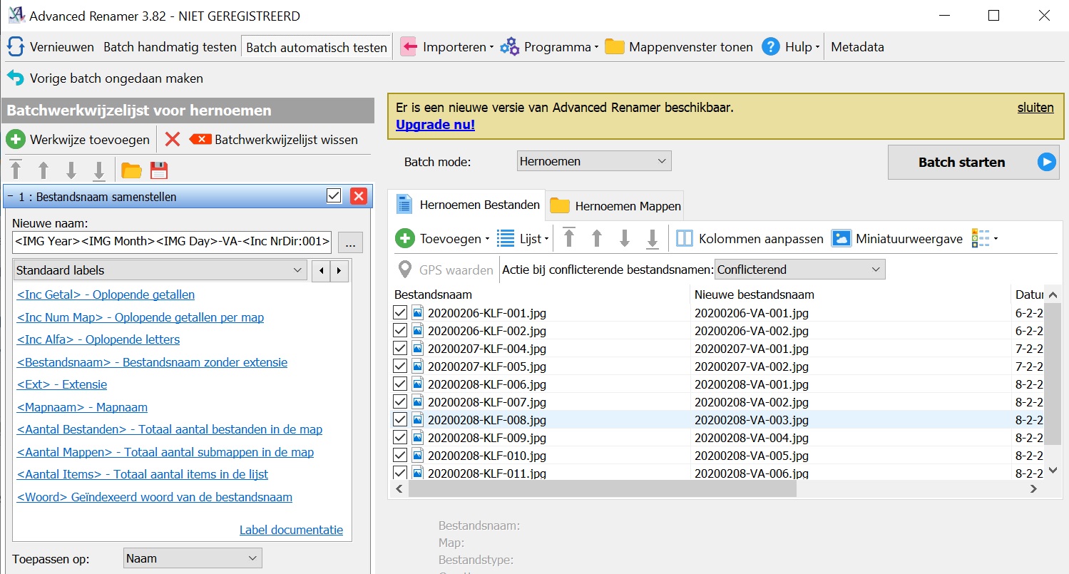This screenshot has height=574, width=1069.
Task: Save method list with floppy disk icon
Action: point(158,170)
